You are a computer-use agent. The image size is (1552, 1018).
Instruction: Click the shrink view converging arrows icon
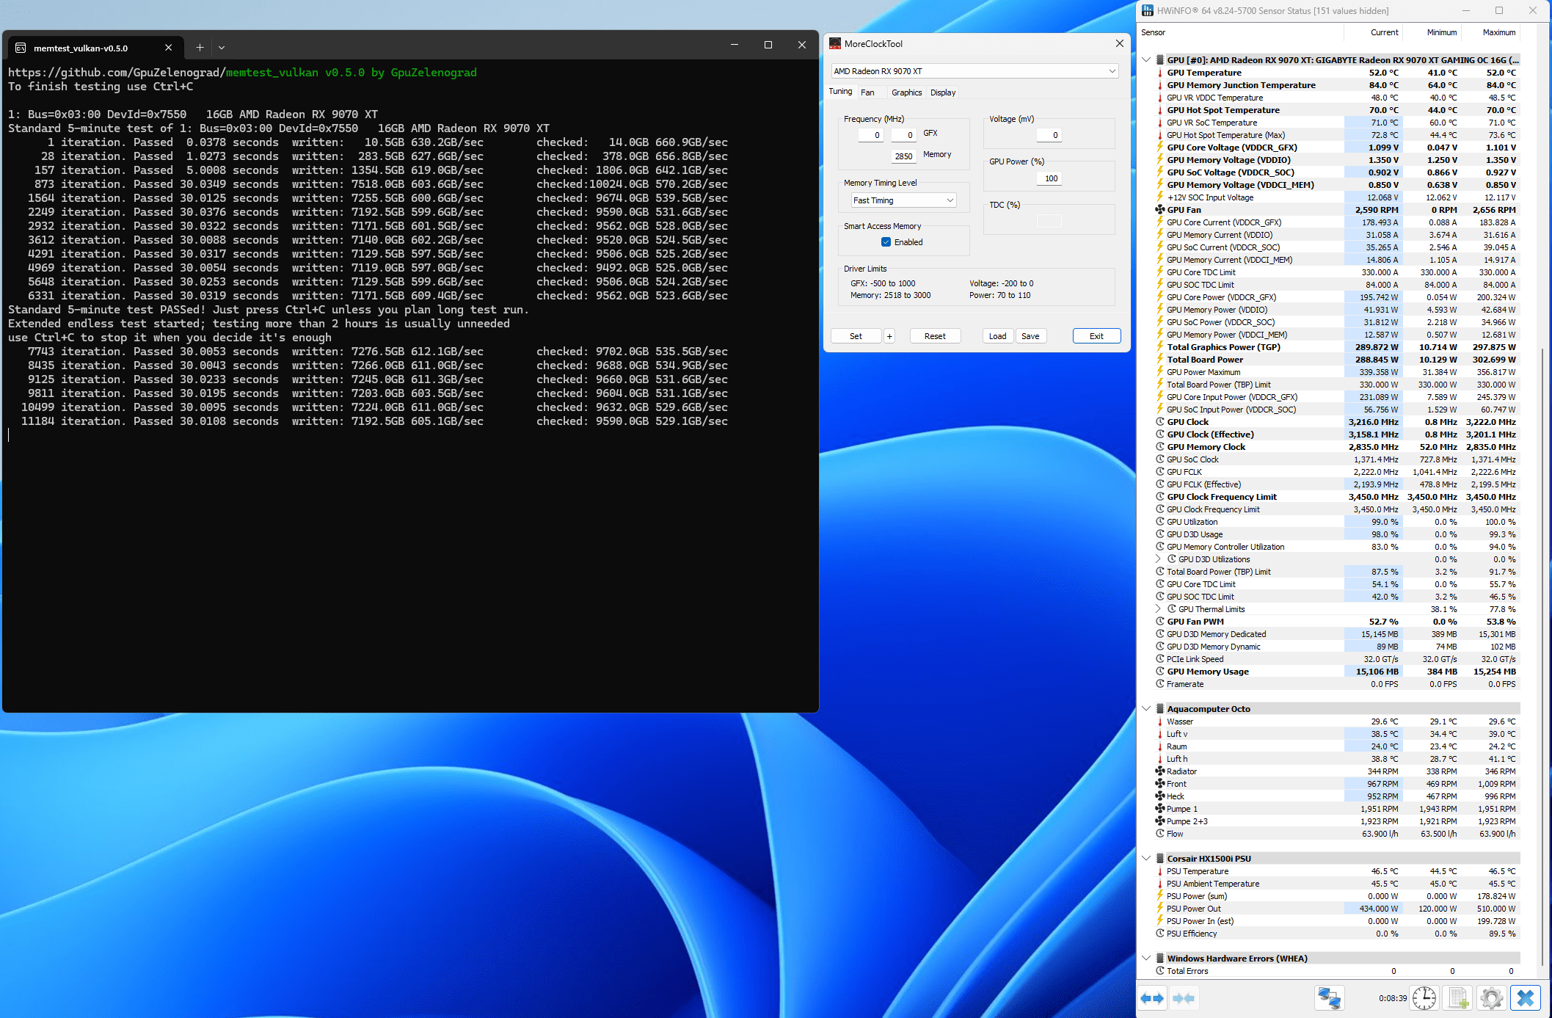(1184, 998)
